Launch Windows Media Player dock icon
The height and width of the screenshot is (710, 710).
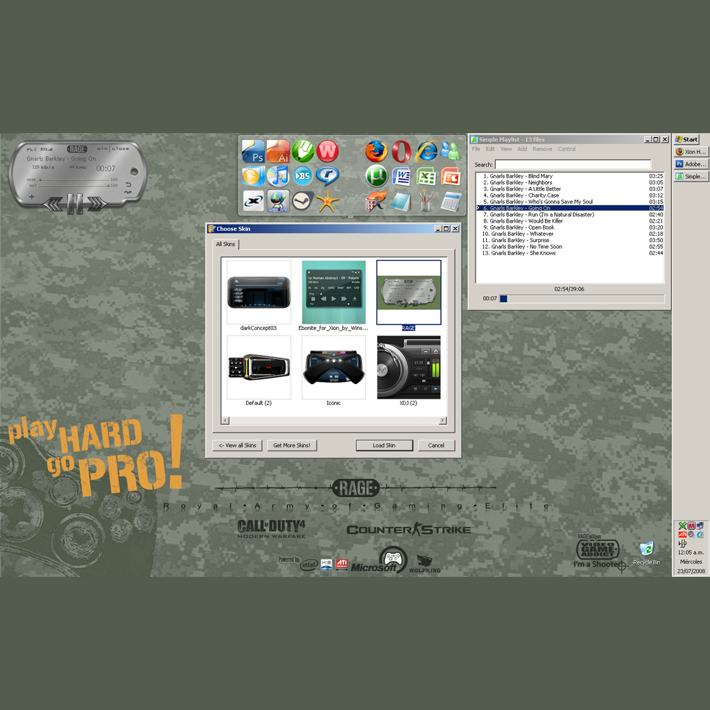click(x=254, y=176)
